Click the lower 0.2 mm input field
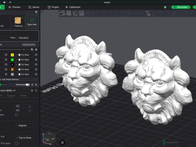The width and height of the screenshot is (196, 147). pos(24,110)
